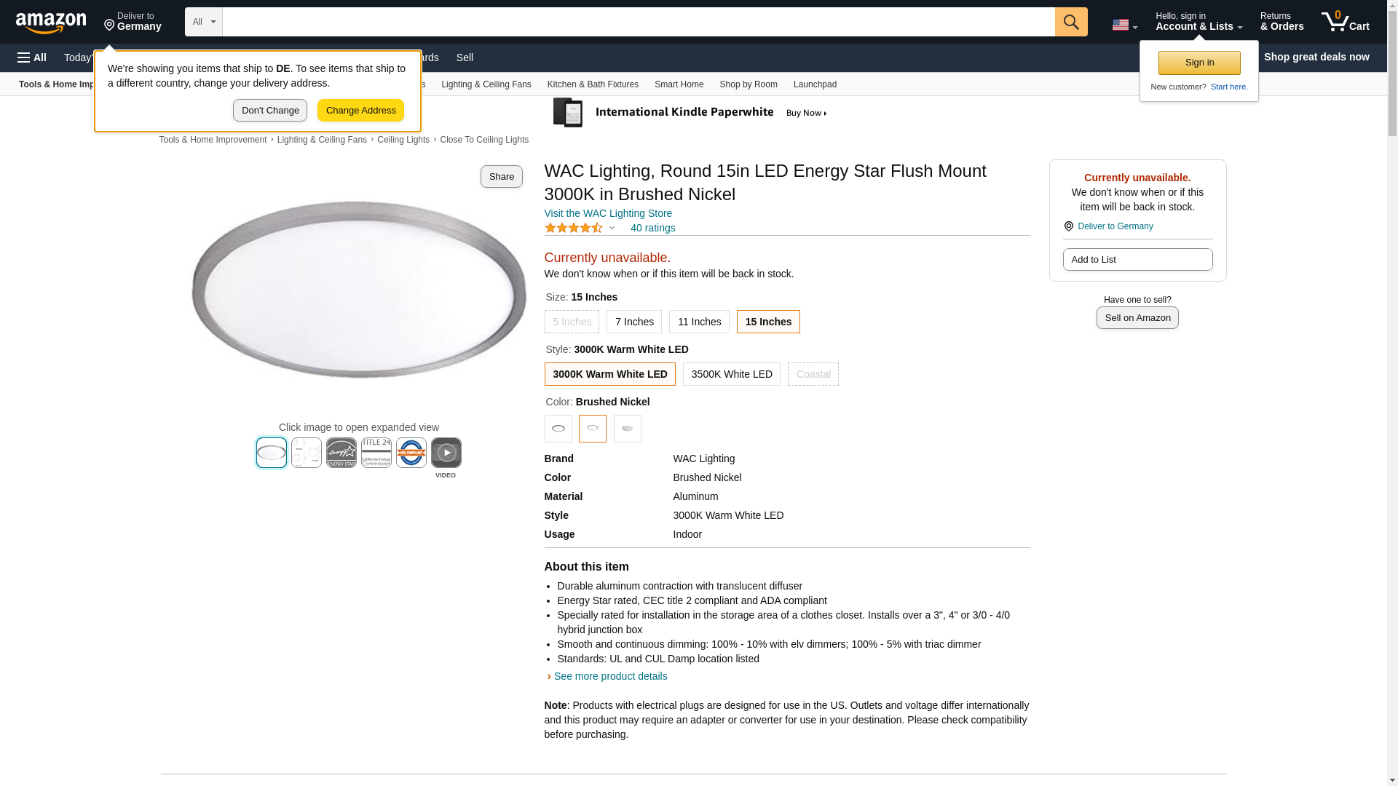The image size is (1398, 786).
Task: Select the 11 Inches size option
Action: point(698,322)
